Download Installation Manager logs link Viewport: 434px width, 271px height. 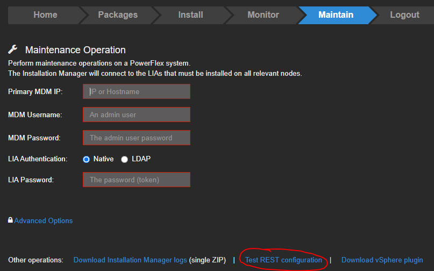[130, 260]
